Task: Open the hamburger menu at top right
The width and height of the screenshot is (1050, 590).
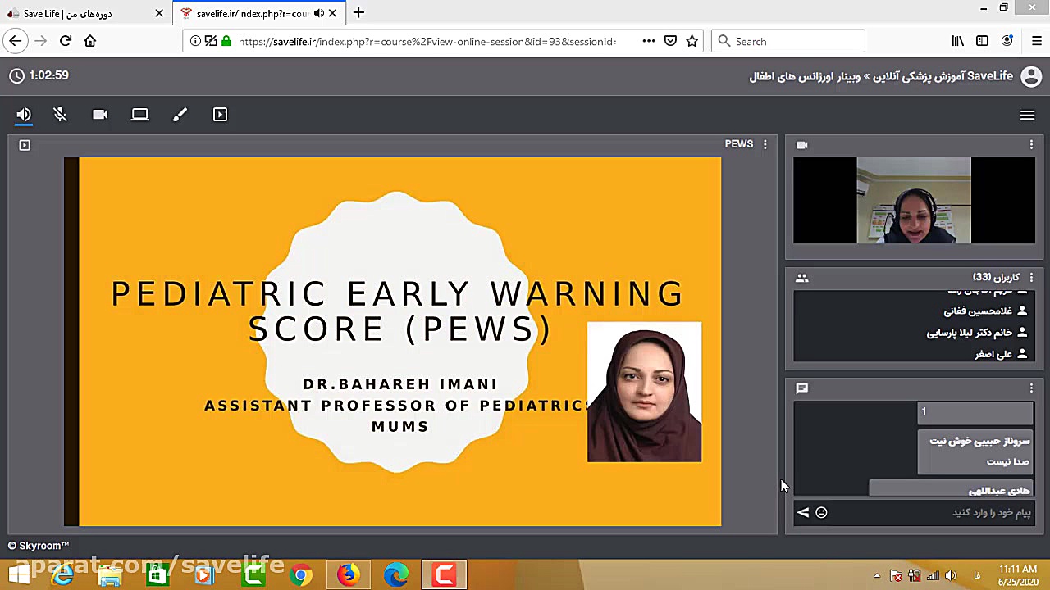Action: tap(1027, 116)
